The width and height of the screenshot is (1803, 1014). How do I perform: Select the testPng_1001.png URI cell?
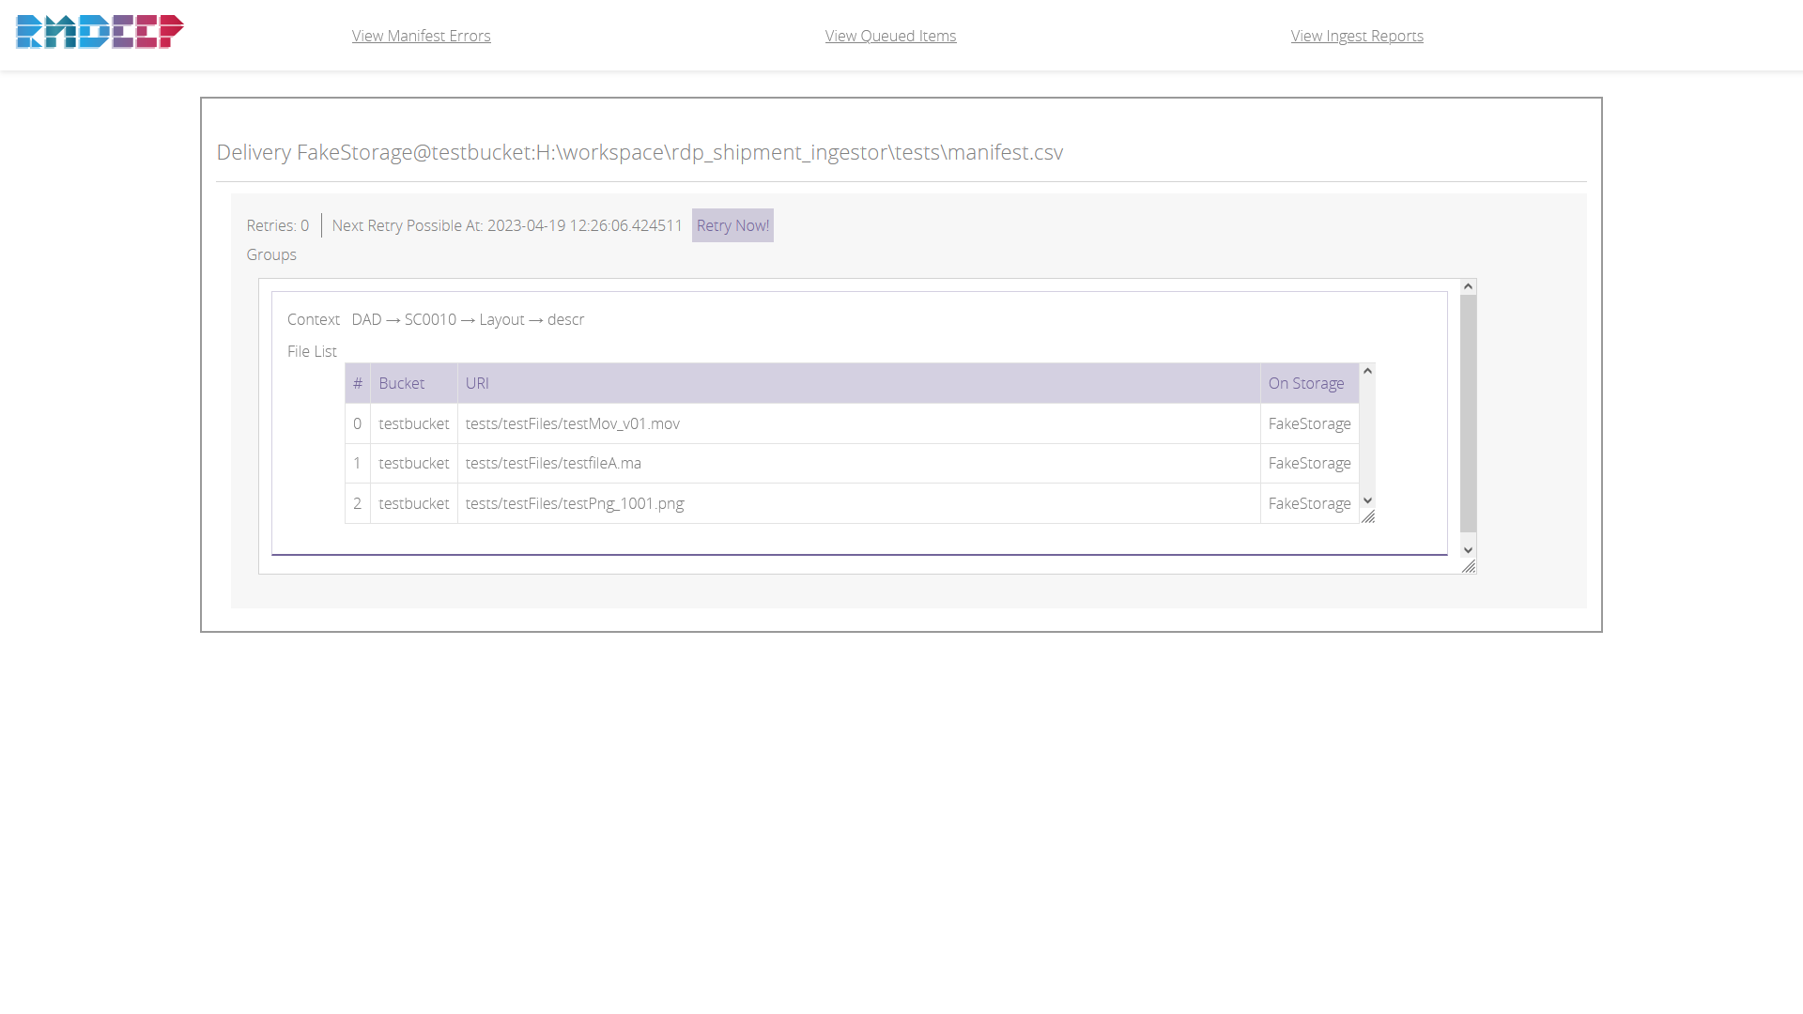pyautogui.click(x=574, y=504)
